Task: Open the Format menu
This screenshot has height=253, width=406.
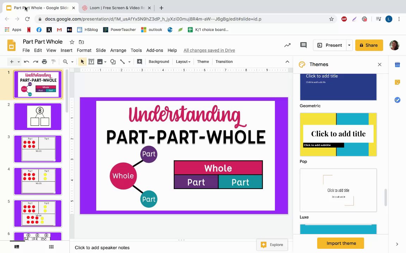Action: coord(84,50)
